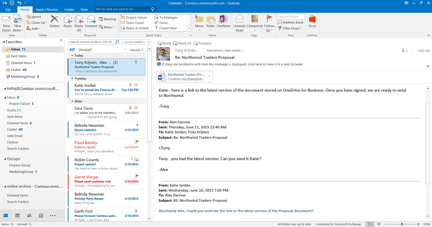Screen dimensions: 432x227
Task: Click the Search People input field
Action: click(291, 17)
